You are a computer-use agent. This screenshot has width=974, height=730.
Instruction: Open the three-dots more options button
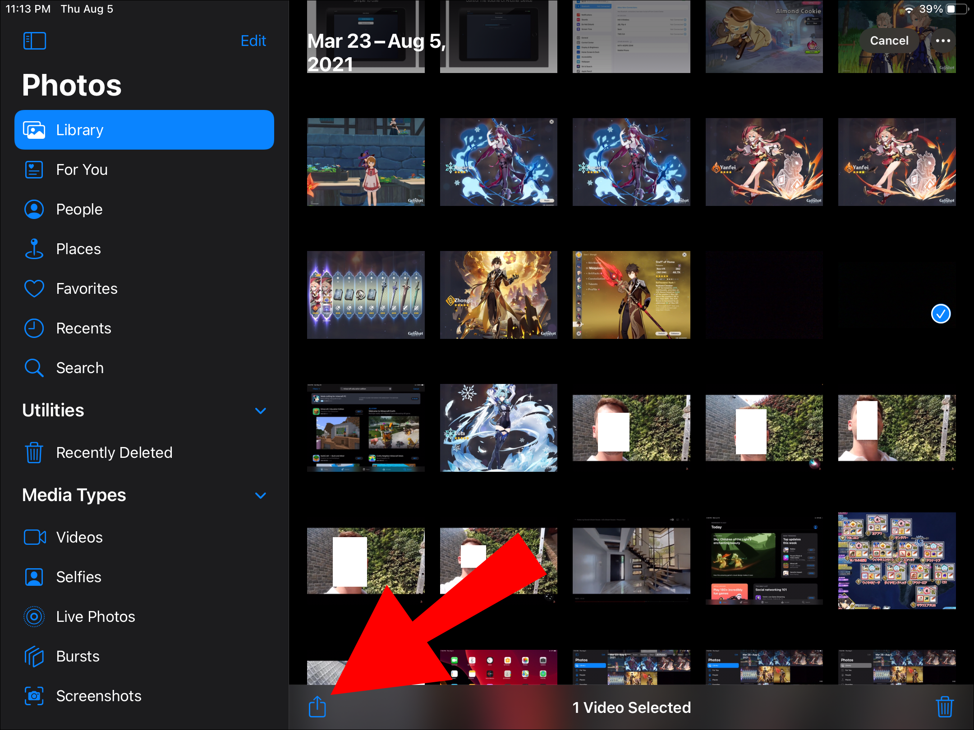(943, 41)
